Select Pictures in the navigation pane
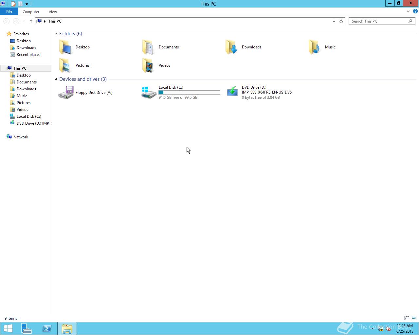Screen dimensions: 419x335 click(24, 103)
